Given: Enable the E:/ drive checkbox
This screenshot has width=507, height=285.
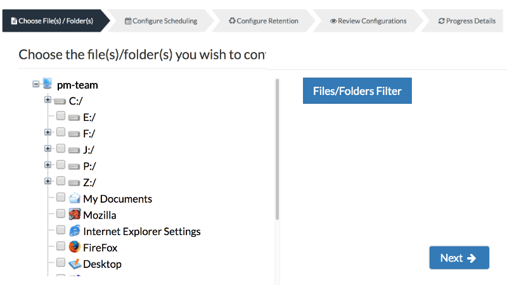Looking at the screenshot, I should point(60,116).
